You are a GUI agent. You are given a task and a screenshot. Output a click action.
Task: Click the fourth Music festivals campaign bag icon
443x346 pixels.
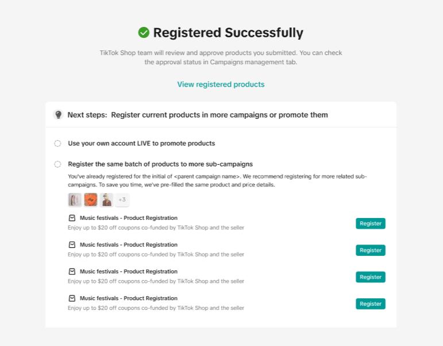pos(72,298)
